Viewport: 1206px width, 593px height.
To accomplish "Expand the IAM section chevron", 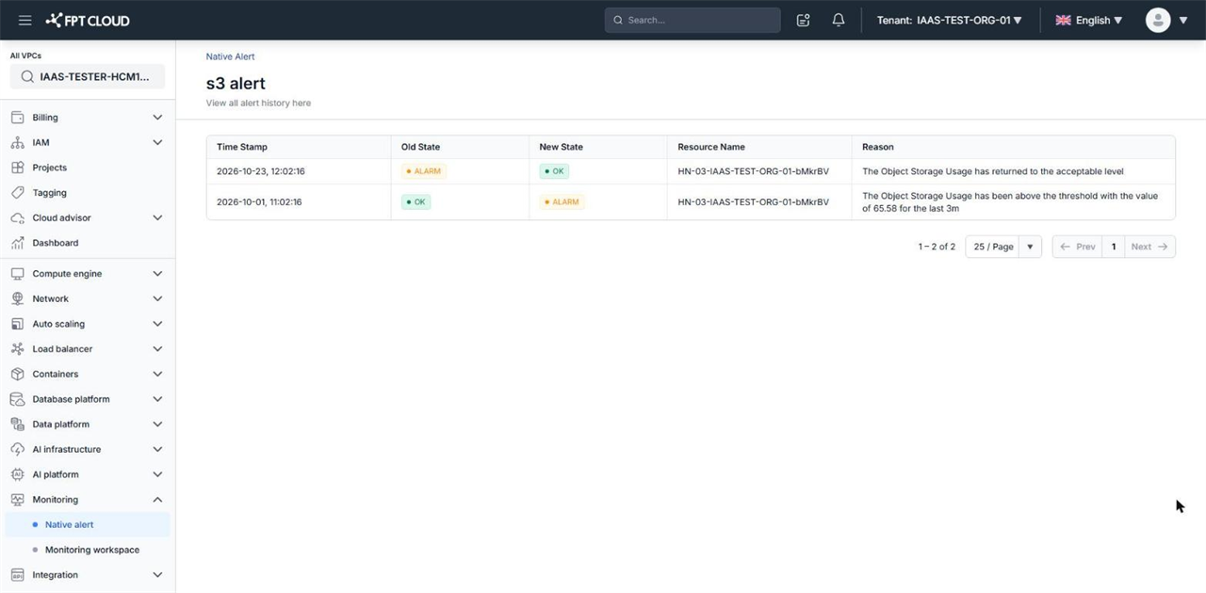I will (157, 142).
